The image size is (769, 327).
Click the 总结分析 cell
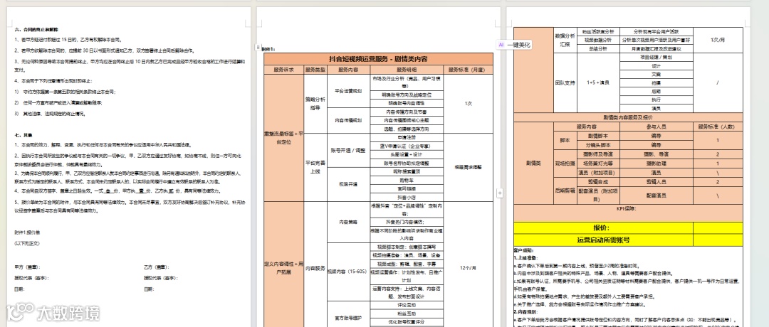pyautogui.click(x=597, y=49)
